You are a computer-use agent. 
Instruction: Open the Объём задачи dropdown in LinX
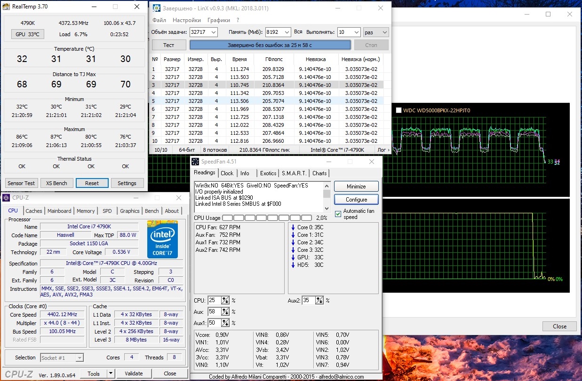pos(214,32)
